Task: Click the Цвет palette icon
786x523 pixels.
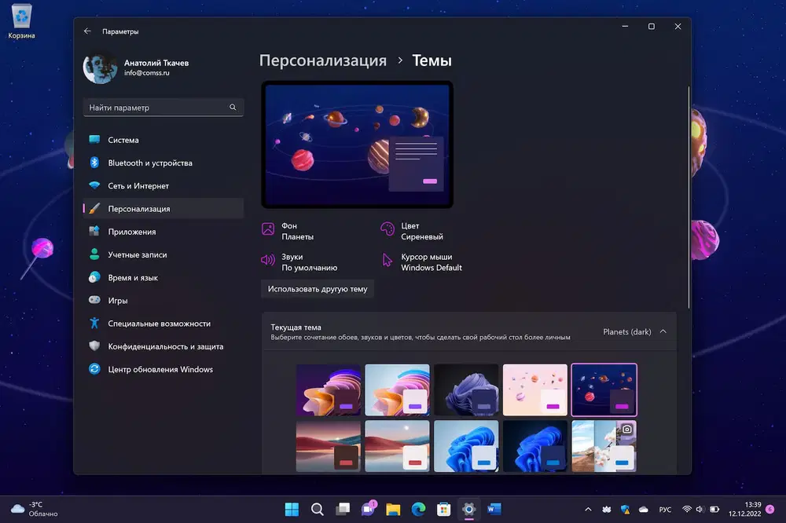Action: pos(387,229)
